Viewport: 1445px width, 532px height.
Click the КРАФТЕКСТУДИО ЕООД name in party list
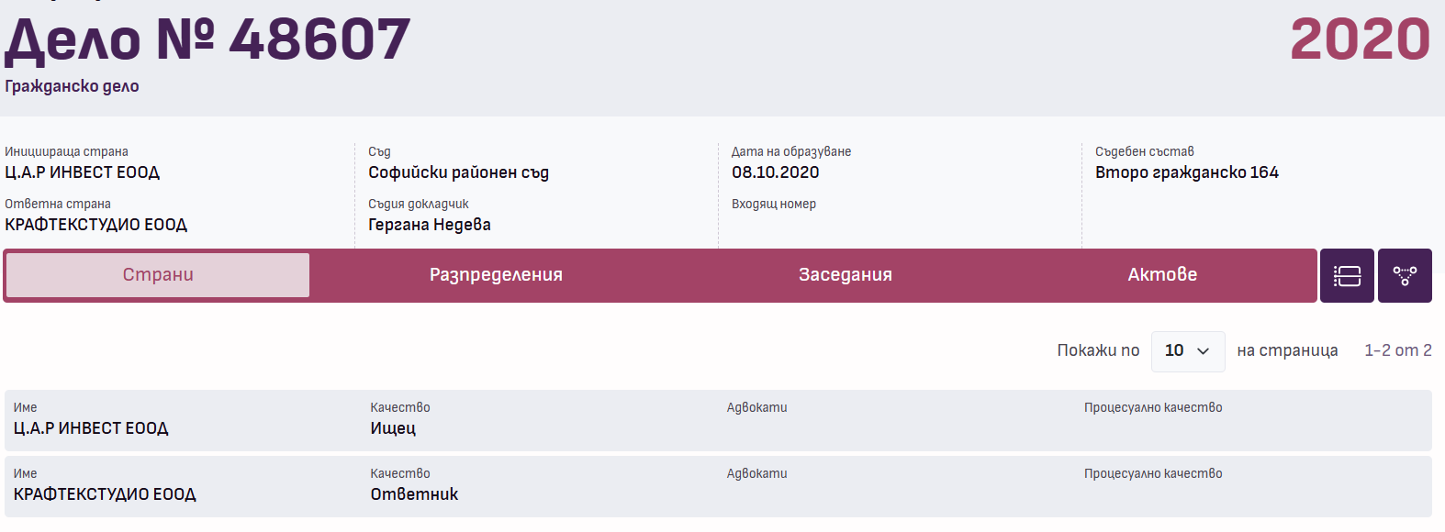(105, 494)
